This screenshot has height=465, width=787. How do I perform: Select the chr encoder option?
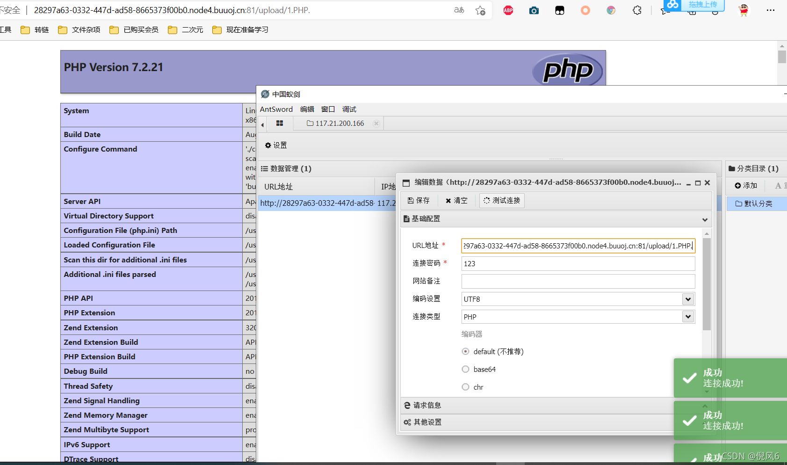pos(465,387)
